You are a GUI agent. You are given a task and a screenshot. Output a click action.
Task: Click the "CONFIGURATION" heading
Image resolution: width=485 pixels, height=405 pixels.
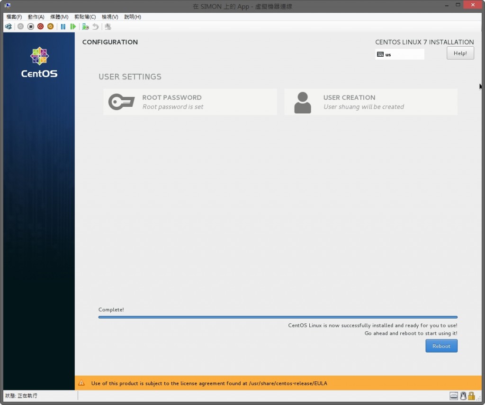point(110,42)
